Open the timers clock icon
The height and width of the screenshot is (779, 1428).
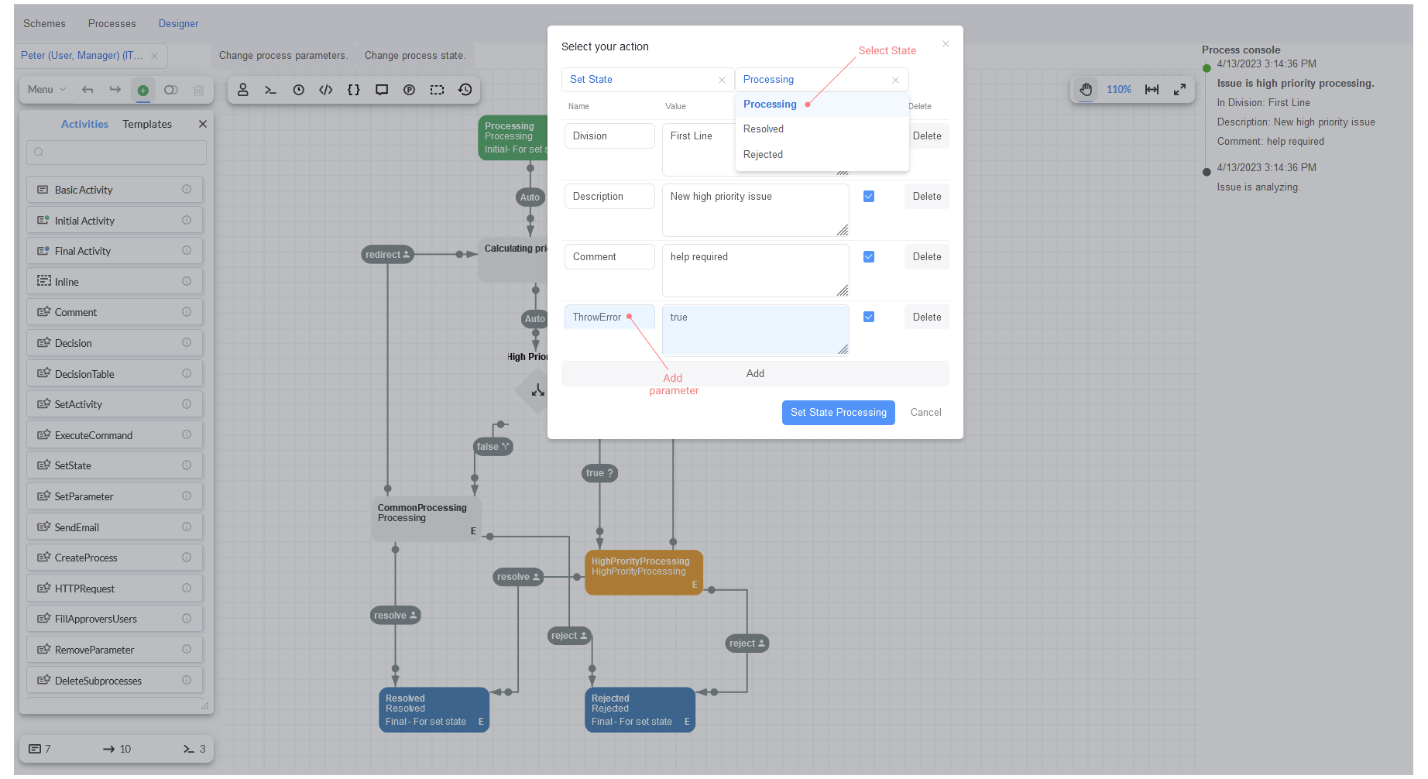(298, 90)
